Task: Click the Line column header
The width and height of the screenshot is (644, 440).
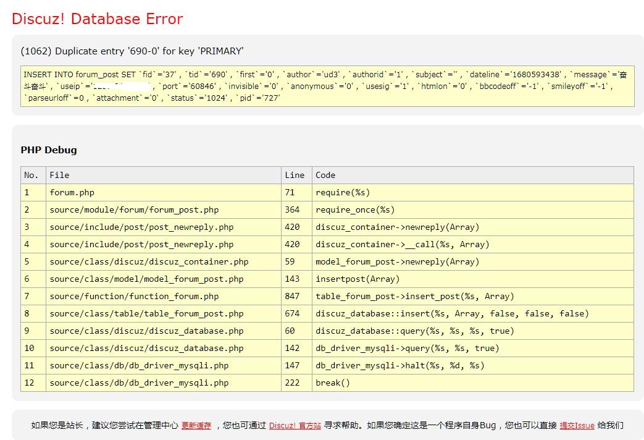Action: (296, 175)
